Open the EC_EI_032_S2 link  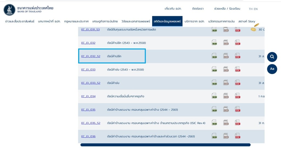pos(91,56)
